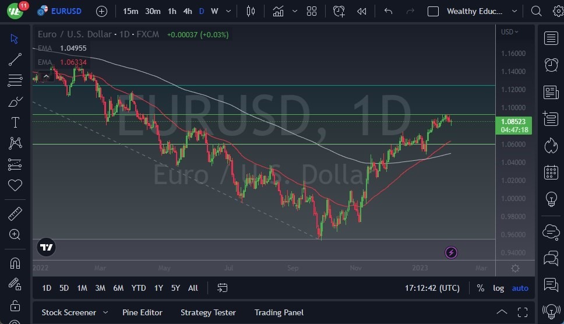Select the brush drawing tool
The height and width of the screenshot is (324, 564).
point(15,102)
